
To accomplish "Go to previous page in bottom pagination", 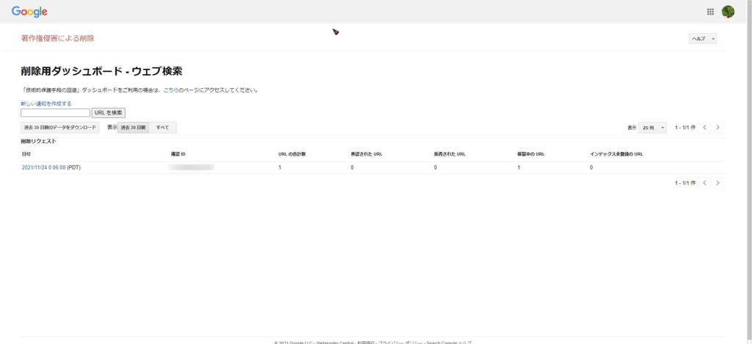I will (704, 183).
